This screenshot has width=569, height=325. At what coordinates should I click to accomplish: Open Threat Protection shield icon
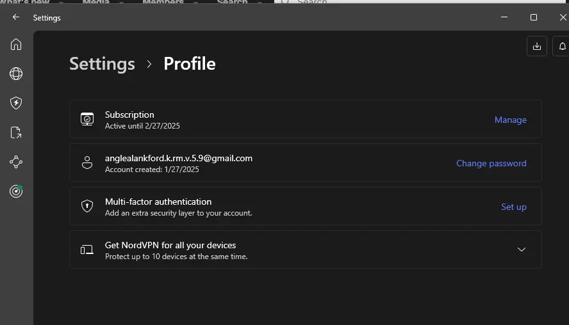coord(16,103)
